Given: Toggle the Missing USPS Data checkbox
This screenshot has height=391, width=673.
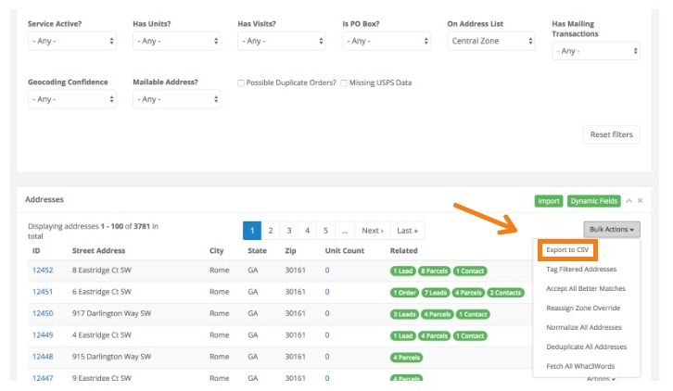Looking at the screenshot, I should coord(344,82).
